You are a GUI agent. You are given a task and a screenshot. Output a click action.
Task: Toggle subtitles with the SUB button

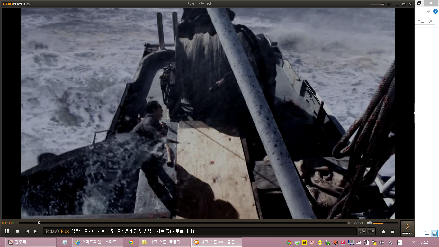371,231
